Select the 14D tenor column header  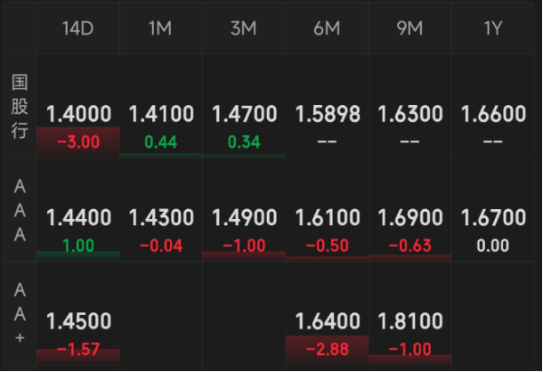click(77, 28)
